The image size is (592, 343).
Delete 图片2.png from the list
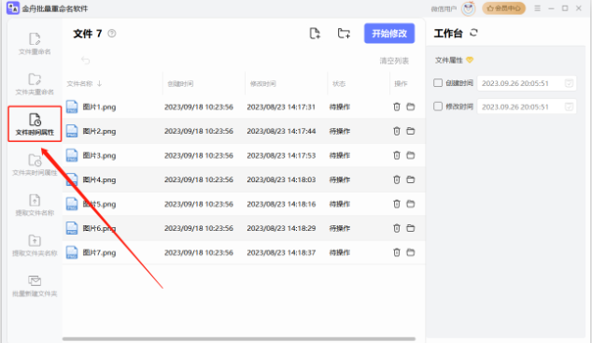(397, 131)
